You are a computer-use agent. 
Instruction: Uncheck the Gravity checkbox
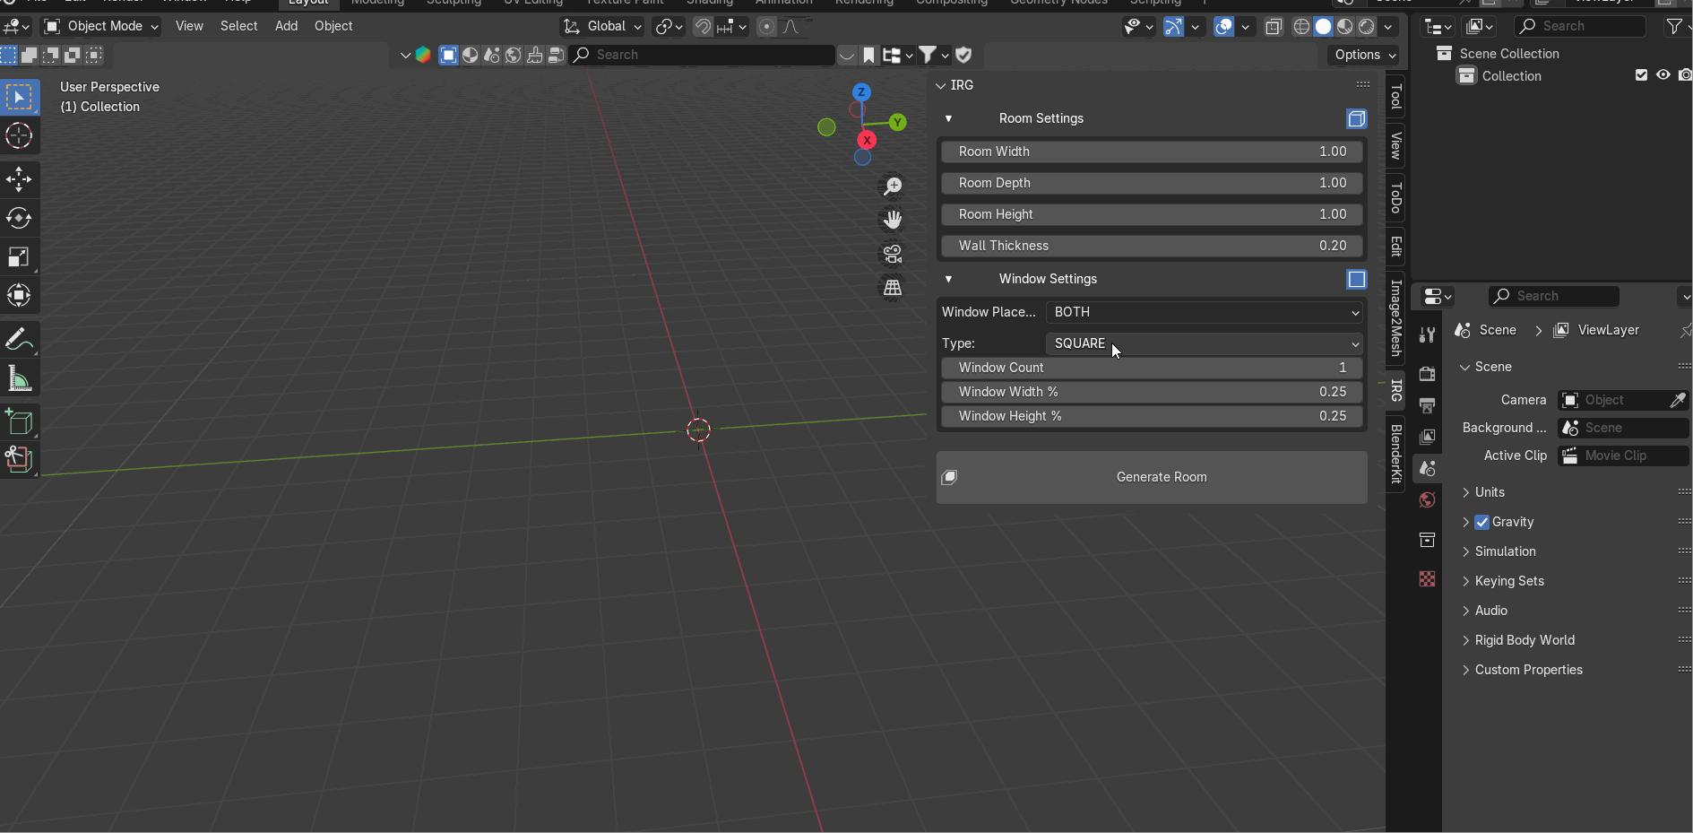tap(1481, 522)
